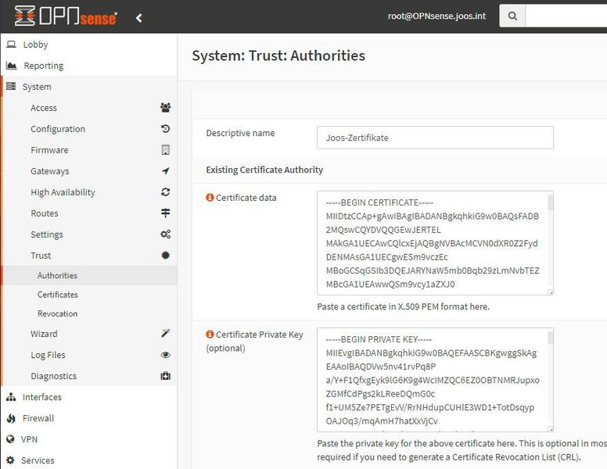Click the Certificate data info icon
607x469 pixels.
click(210, 198)
